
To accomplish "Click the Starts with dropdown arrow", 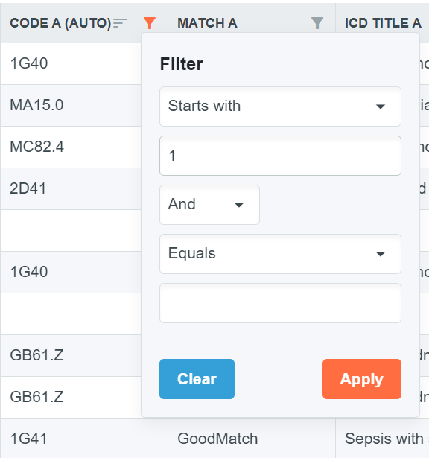I will click(381, 106).
